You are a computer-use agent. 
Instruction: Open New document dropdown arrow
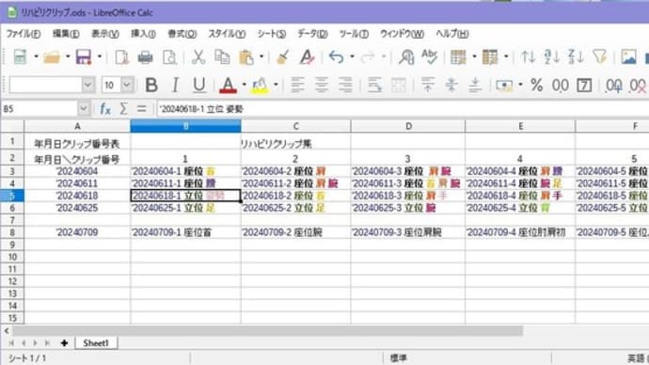click(36, 56)
